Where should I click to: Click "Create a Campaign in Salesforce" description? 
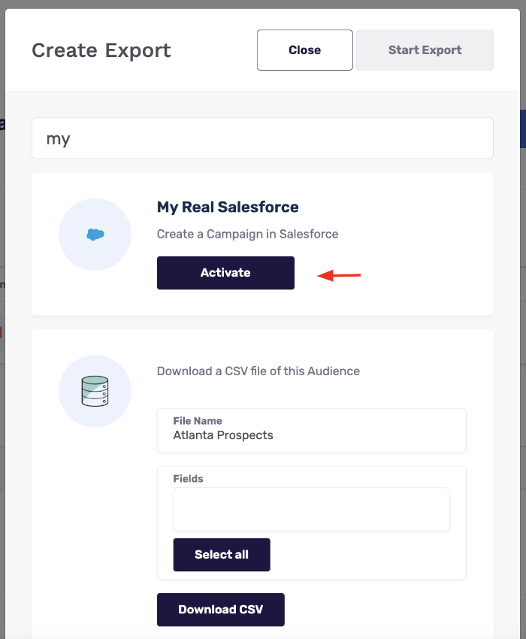coord(247,234)
